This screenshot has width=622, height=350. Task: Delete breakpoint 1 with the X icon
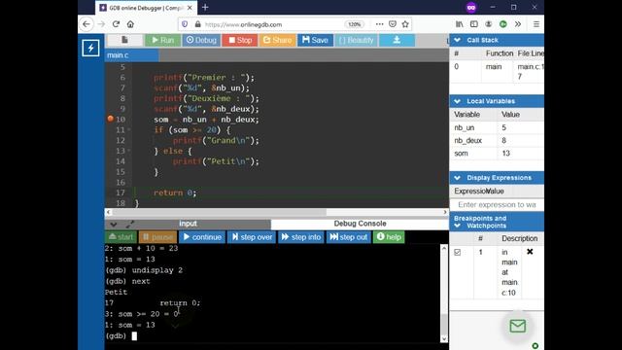coord(530,252)
